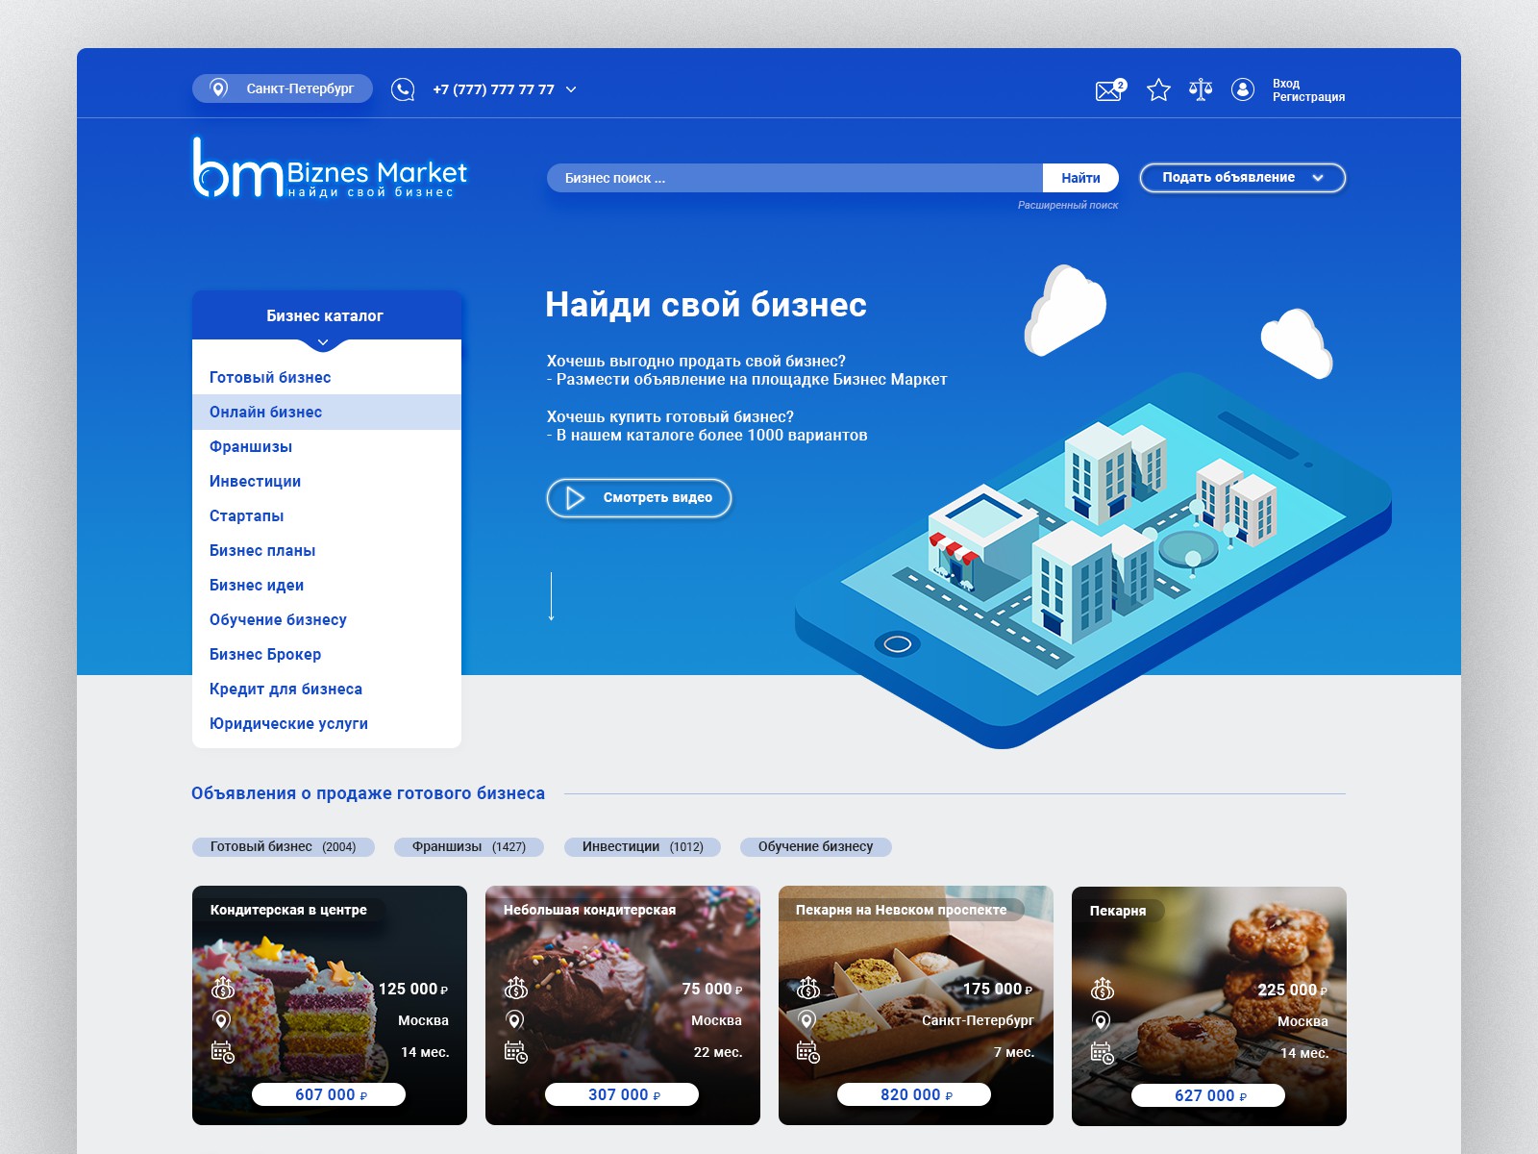1538x1154 pixels.
Task: Click the location pin icon beside Санкт-Петербург
Action: pyautogui.click(x=219, y=88)
